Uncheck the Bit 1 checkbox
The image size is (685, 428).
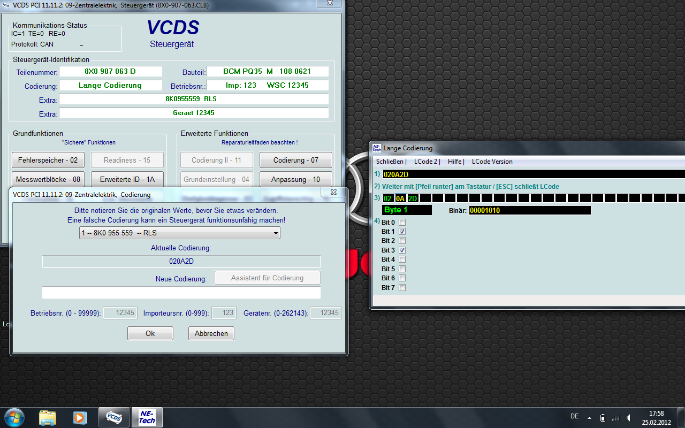point(402,232)
